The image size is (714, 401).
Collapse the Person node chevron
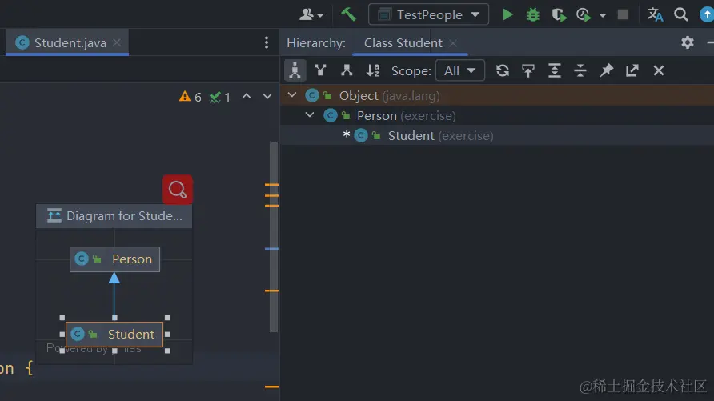pos(310,115)
